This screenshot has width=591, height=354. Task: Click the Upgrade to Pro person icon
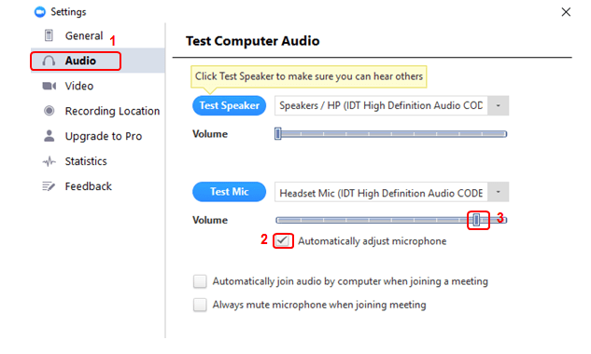tap(49, 136)
